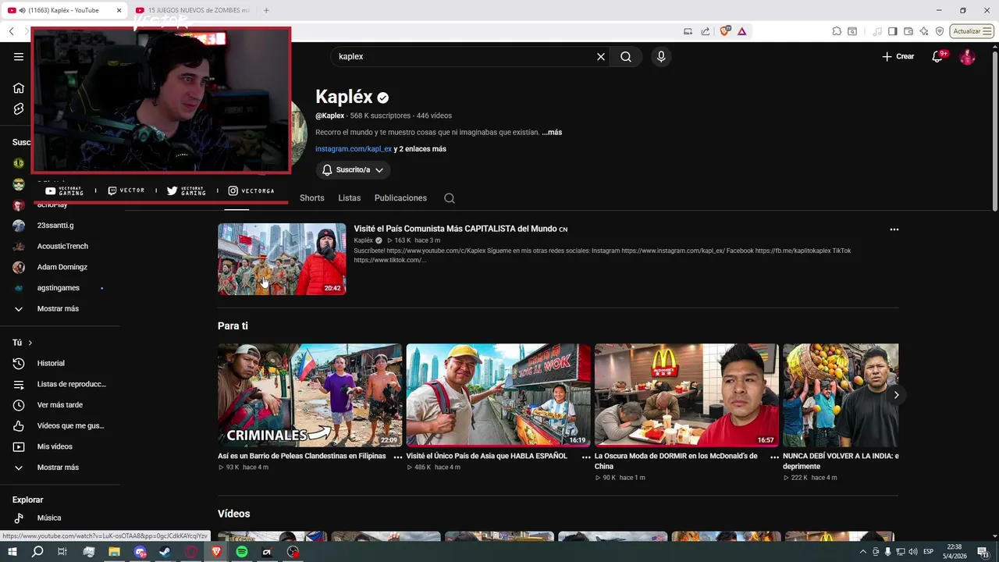The height and width of the screenshot is (562, 999).
Task: Play featured video thumbnail 20:42
Action: (x=282, y=259)
